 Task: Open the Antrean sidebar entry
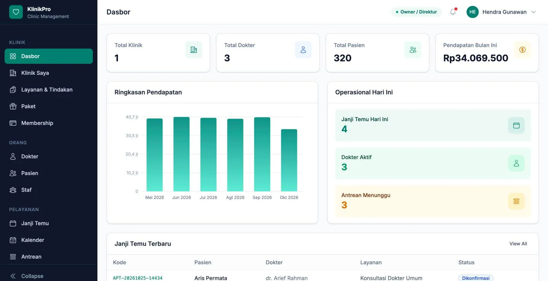[49, 257]
